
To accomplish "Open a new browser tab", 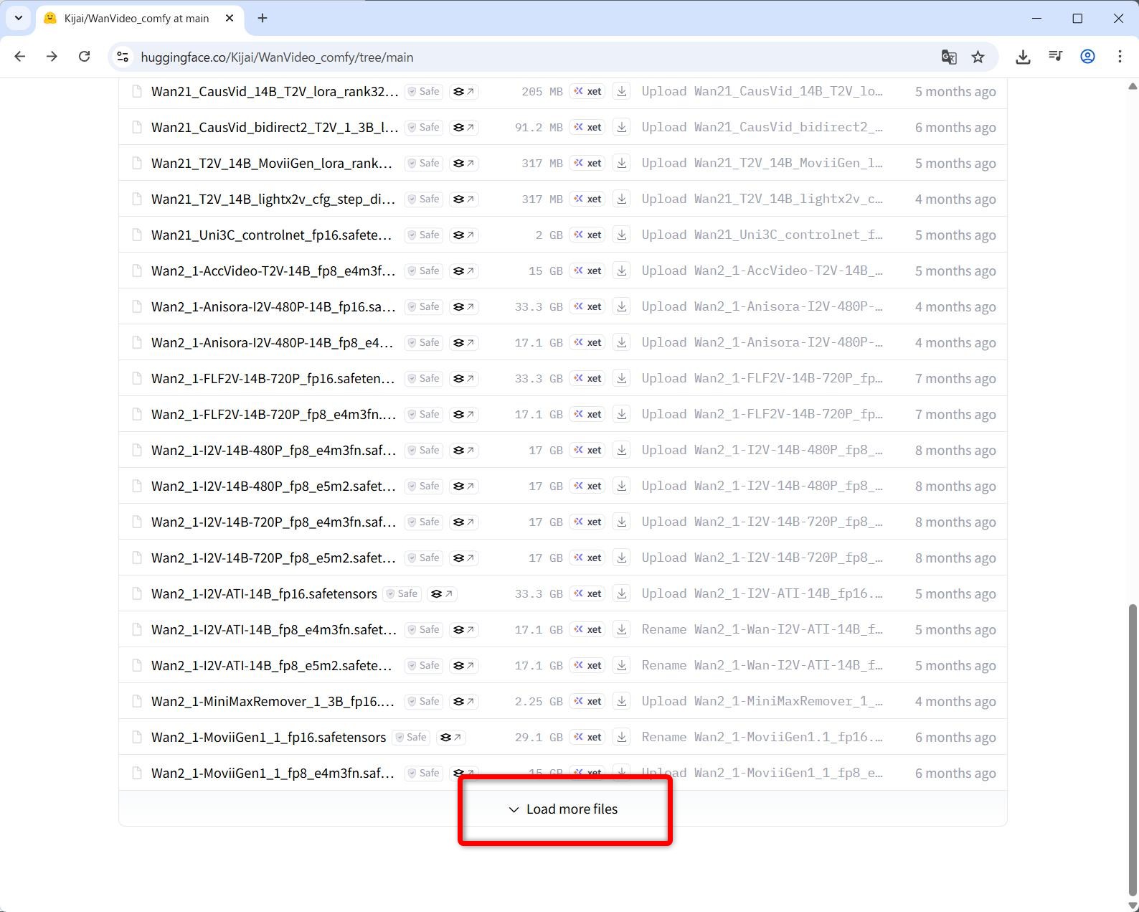I will tap(263, 19).
